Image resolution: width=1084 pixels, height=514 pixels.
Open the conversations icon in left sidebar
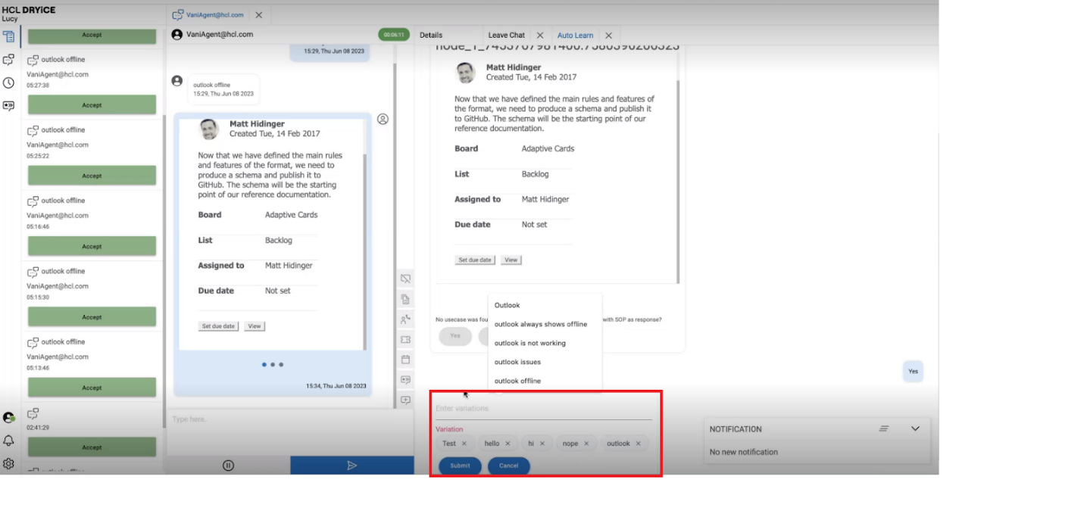pos(8,59)
